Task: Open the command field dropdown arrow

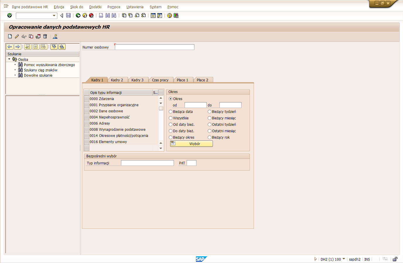Action: (x=54, y=16)
